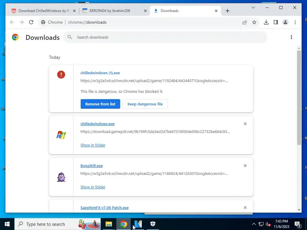Click the scrollbar up arrow
The image size is (307, 230).
pos(299,48)
